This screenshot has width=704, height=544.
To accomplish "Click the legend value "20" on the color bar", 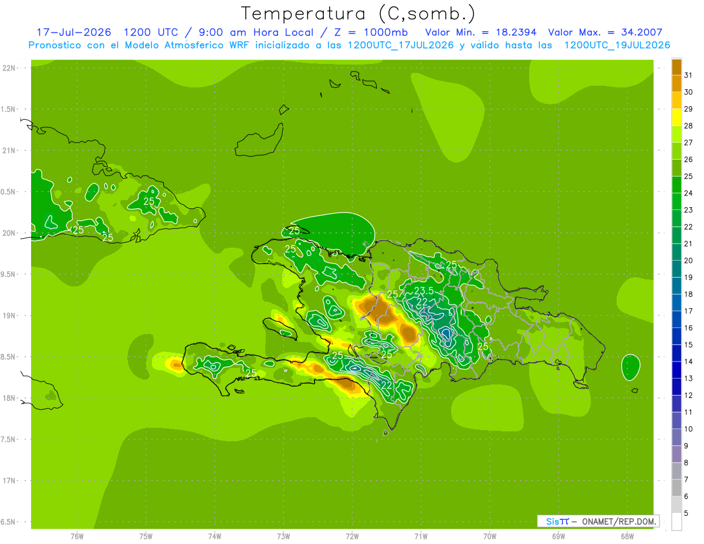I will [689, 260].
